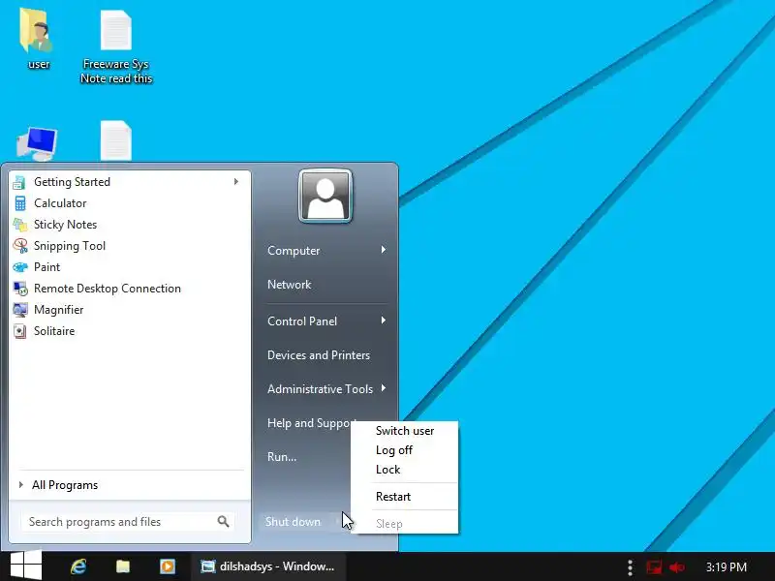Open Solitaire card icon
775x581 pixels.
coord(19,331)
